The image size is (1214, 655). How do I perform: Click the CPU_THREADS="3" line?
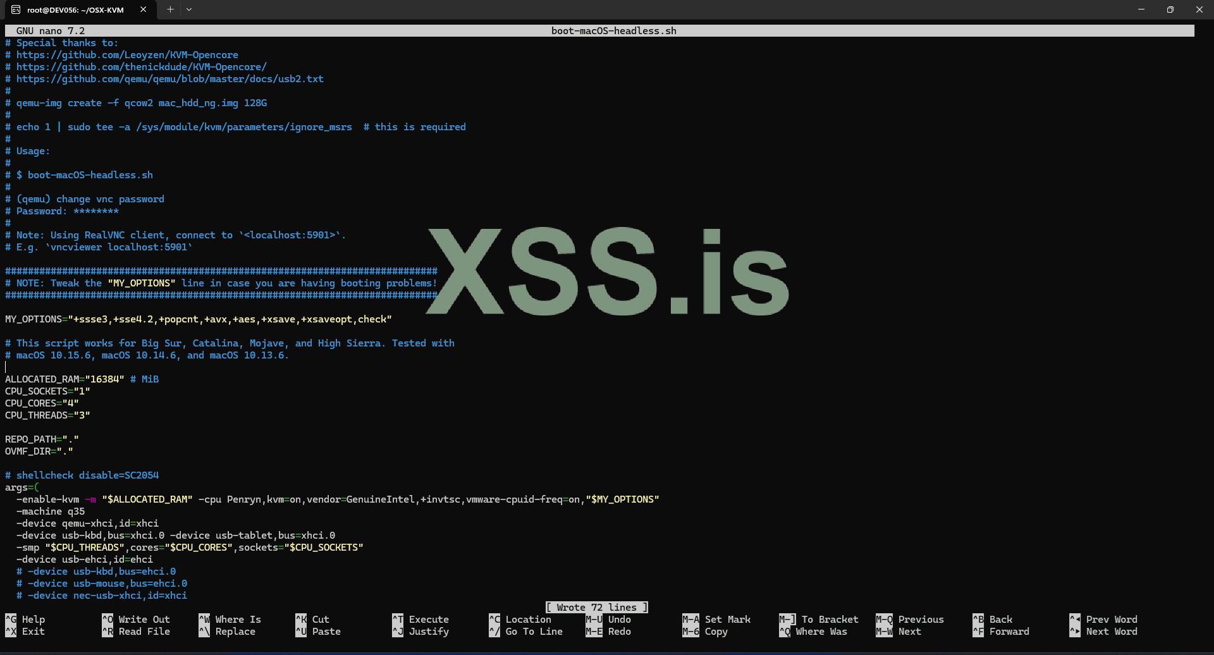(47, 415)
